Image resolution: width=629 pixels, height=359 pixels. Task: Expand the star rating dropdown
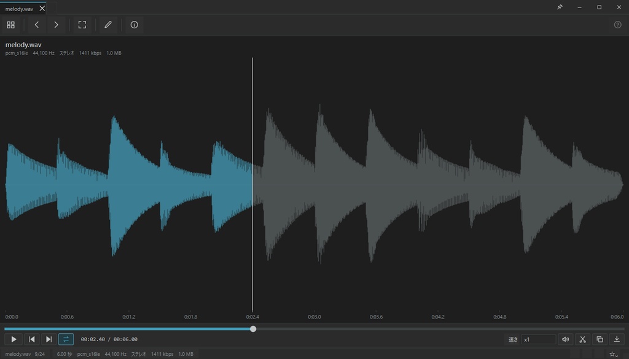coord(614,354)
